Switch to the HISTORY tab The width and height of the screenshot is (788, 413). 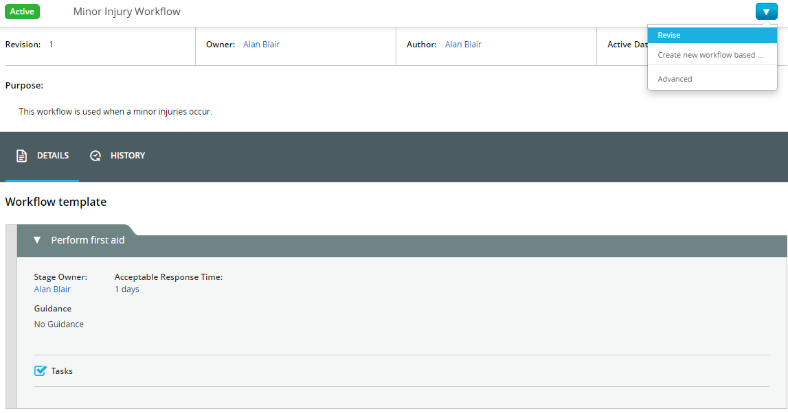click(117, 156)
